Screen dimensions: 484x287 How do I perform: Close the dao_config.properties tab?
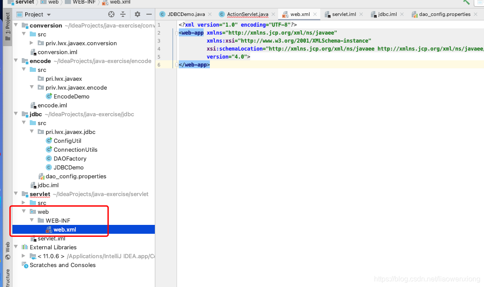tap(476, 14)
